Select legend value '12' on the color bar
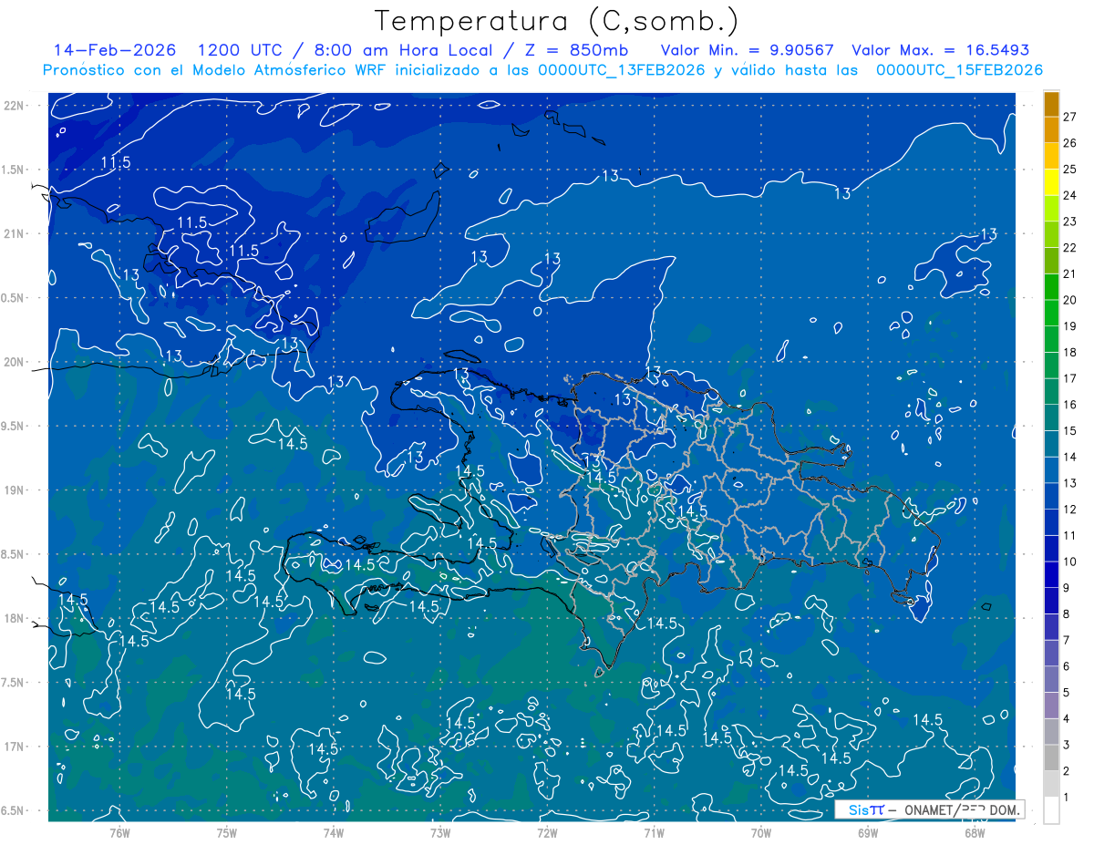 coord(1069,510)
